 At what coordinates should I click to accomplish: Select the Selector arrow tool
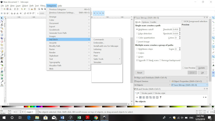2,18
